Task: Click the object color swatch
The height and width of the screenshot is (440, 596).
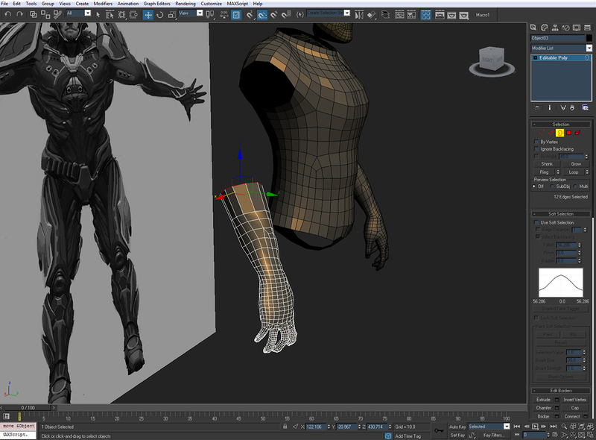Action: point(589,38)
